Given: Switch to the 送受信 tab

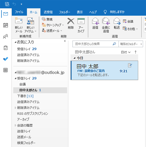Looking at the screenshot, I should point(48,12).
